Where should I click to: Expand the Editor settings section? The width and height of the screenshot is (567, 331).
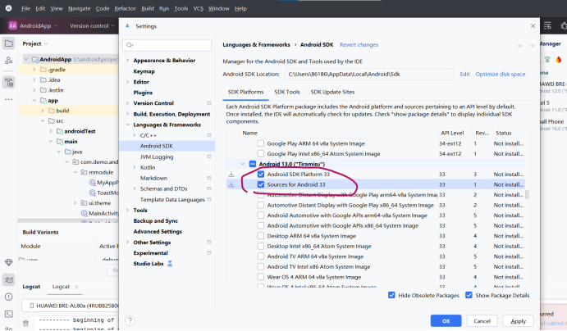tap(127, 82)
